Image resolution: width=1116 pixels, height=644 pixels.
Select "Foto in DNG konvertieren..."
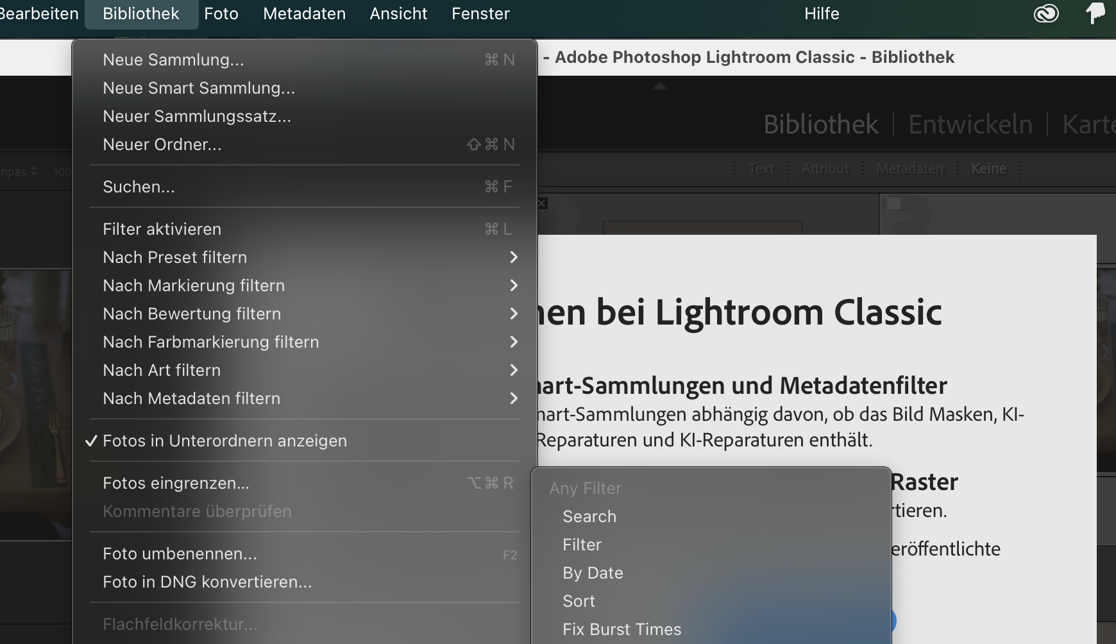tap(207, 582)
